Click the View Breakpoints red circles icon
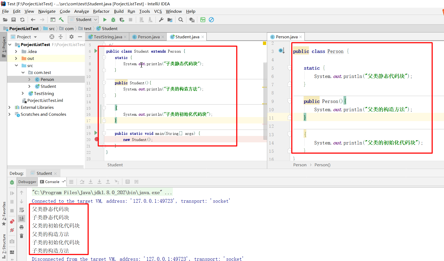 click(12, 222)
